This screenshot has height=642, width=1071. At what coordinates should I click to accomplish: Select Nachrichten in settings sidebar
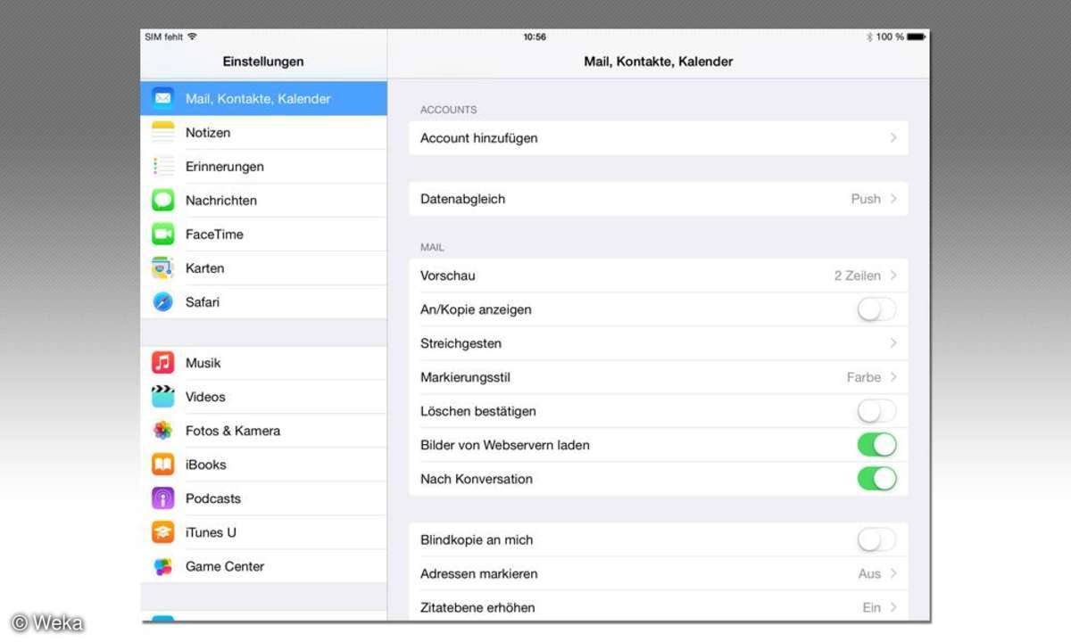click(264, 200)
